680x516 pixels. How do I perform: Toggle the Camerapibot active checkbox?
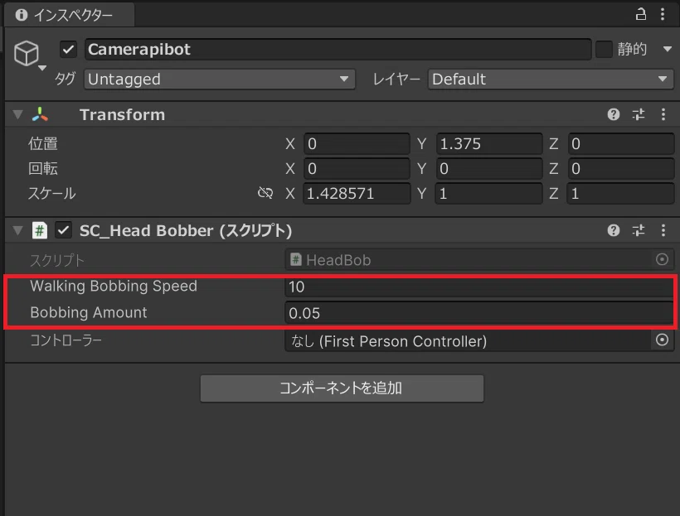tap(68, 50)
